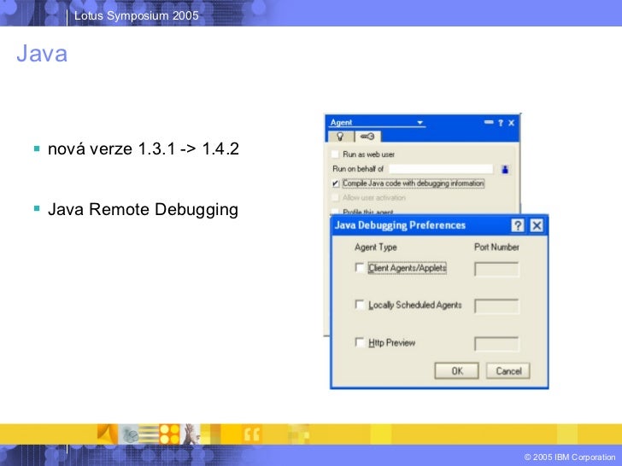Check the Client Agents/Applets option

360,268
